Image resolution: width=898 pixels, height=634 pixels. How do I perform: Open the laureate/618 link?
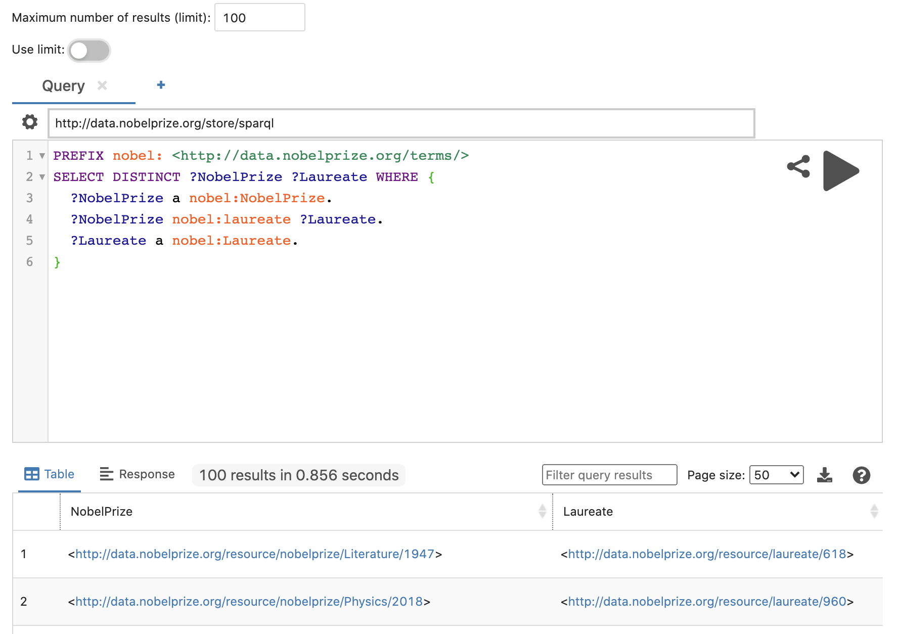707,554
